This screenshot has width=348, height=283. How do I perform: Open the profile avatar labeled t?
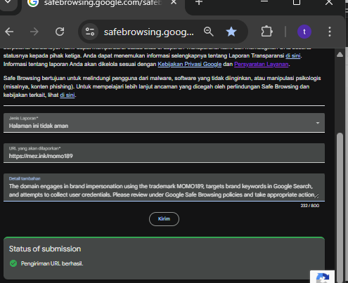[304, 32]
